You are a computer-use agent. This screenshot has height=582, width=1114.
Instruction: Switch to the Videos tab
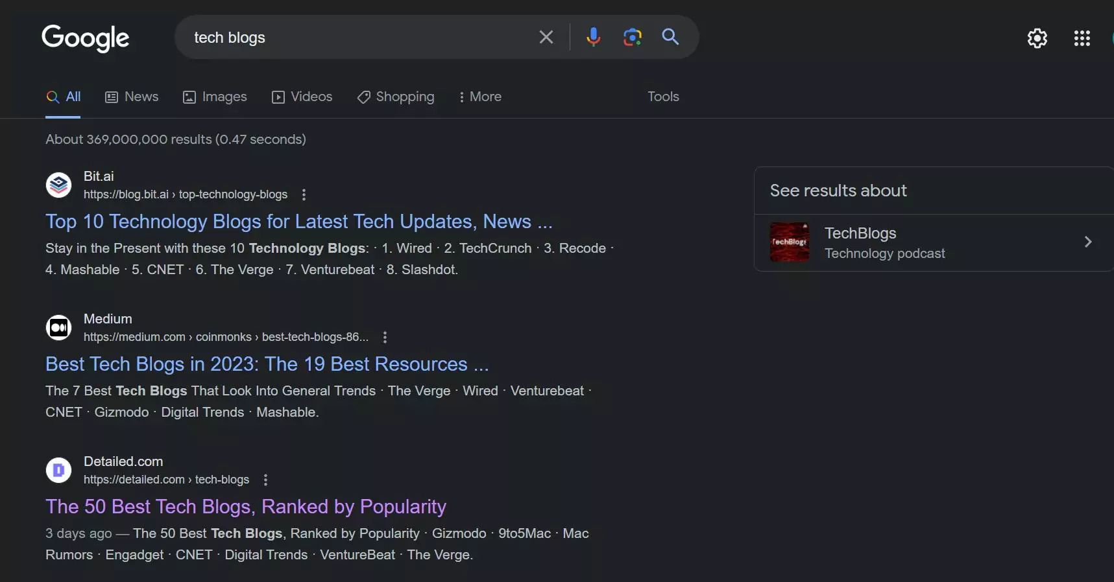[302, 97]
